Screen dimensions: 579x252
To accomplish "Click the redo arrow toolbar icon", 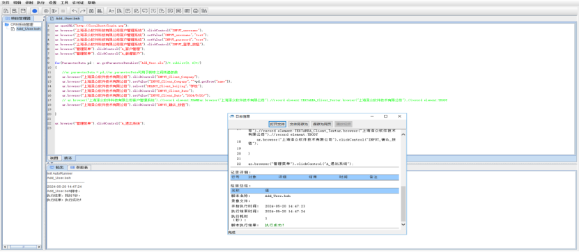I will tap(83, 10).
